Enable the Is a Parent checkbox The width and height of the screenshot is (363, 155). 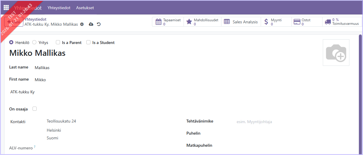[58, 43]
